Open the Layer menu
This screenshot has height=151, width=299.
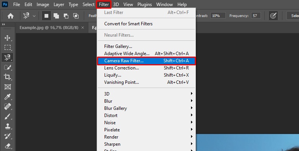tap(59, 5)
